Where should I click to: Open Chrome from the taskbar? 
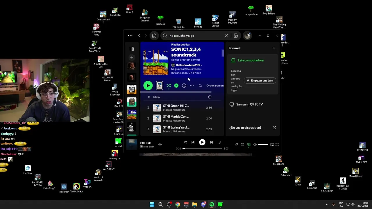(x=178, y=204)
